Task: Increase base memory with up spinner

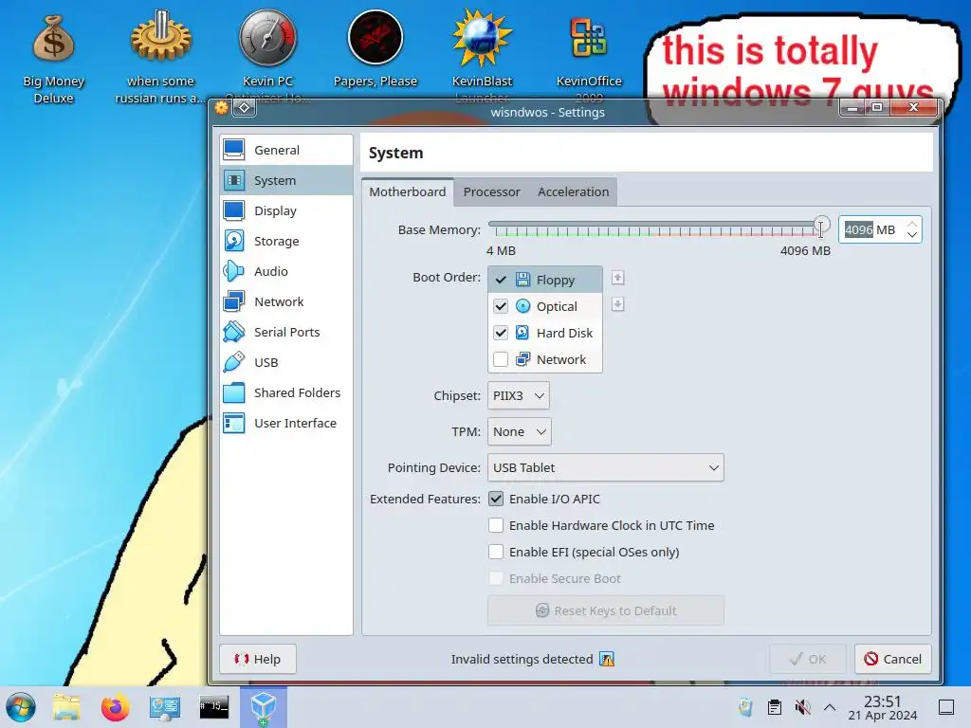Action: tap(912, 224)
